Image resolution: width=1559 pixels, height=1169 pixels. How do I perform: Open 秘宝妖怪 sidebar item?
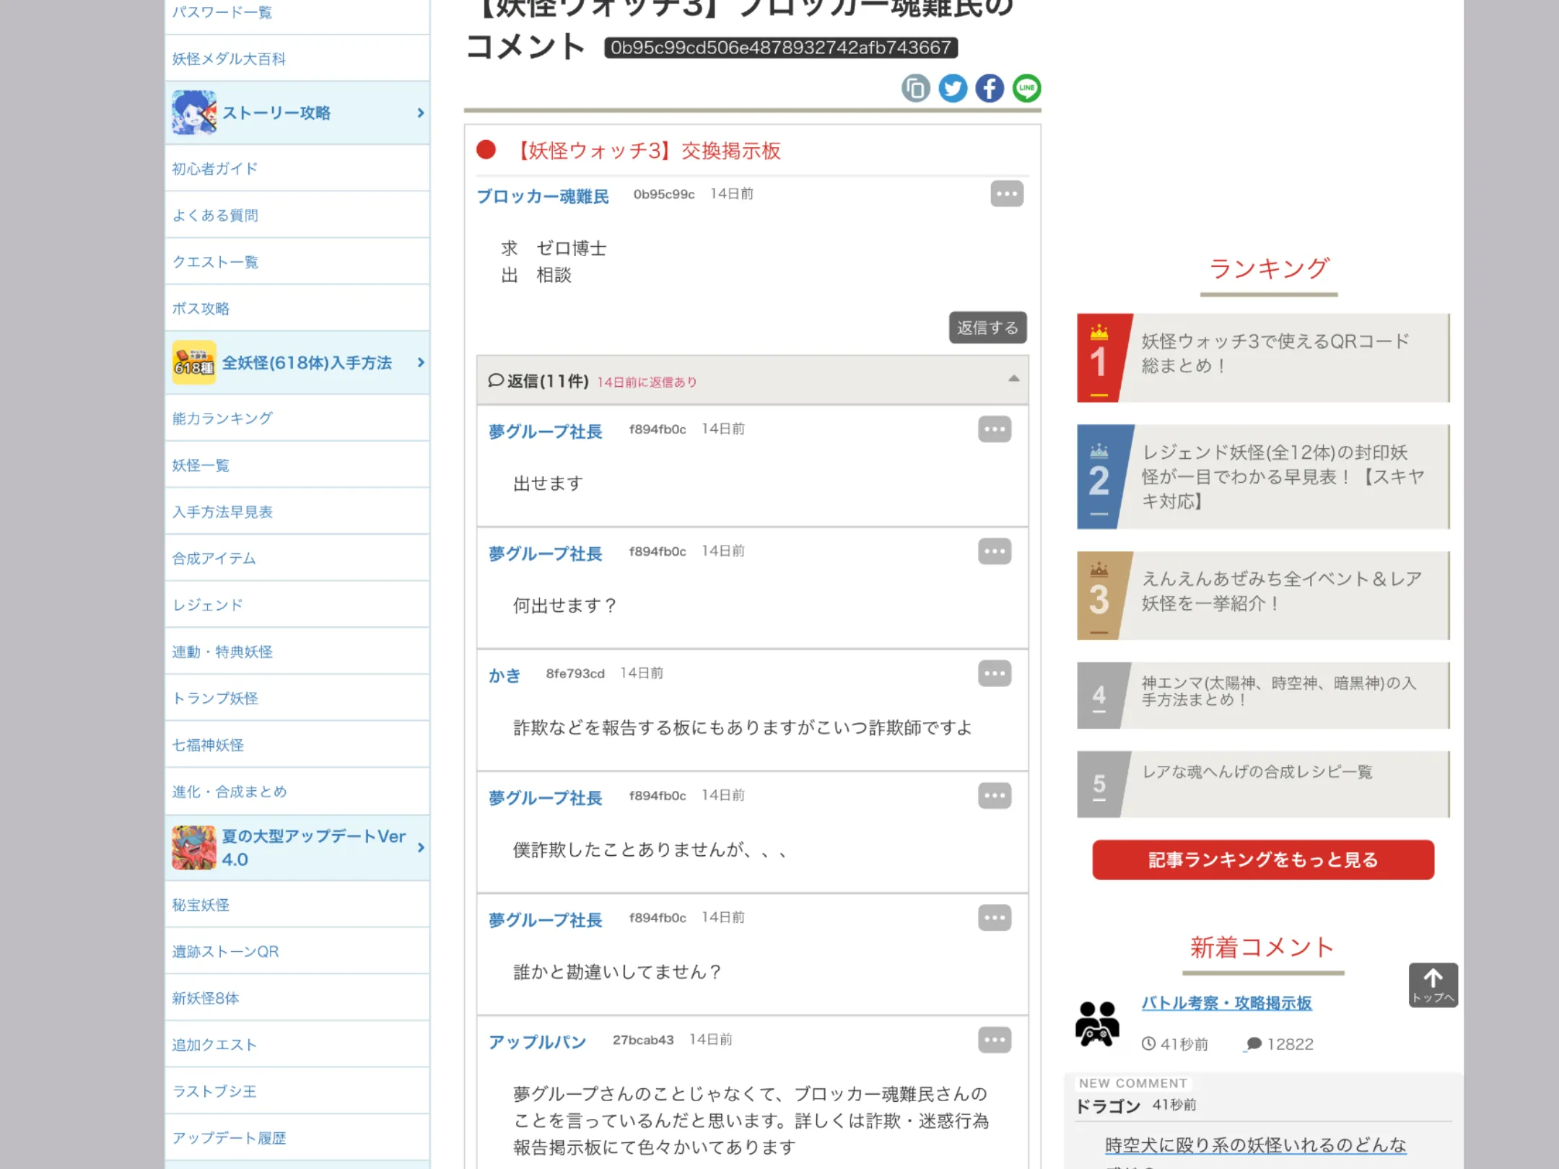tap(297, 904)
